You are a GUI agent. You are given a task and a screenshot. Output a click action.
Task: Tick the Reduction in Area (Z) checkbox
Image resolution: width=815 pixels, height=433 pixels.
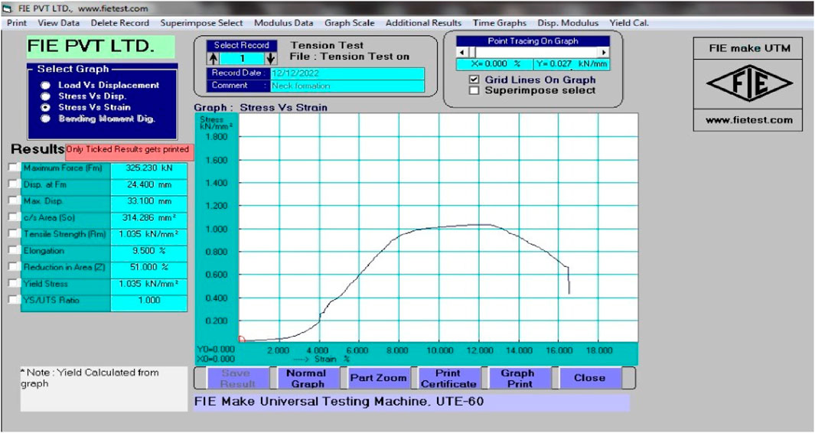point(14,267)
